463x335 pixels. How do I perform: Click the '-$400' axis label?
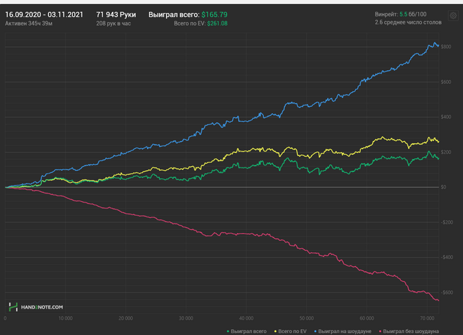coord(446,258)
